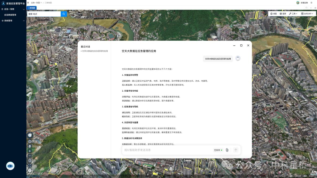317x178 pixels.
Task: Expand the 空间分析 dropdown
Action: coord(307,14)
